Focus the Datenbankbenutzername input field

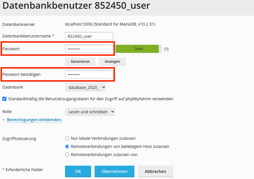click(89, 36)
